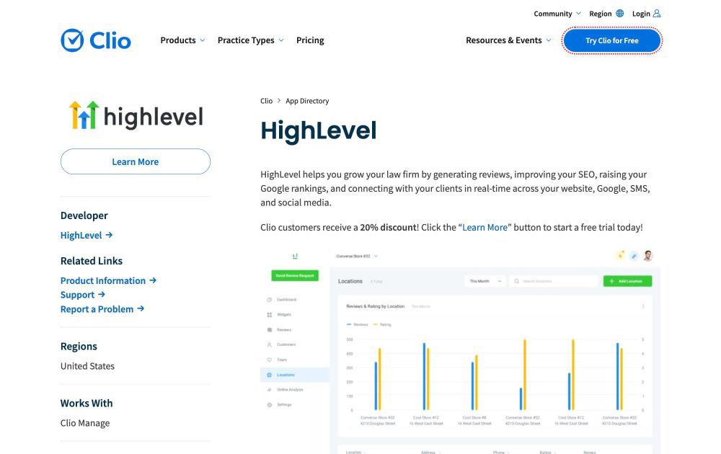The width and height of the screenshot is (721, 454).
Task: Go to the Pricing page
Action: click(310, 40)
